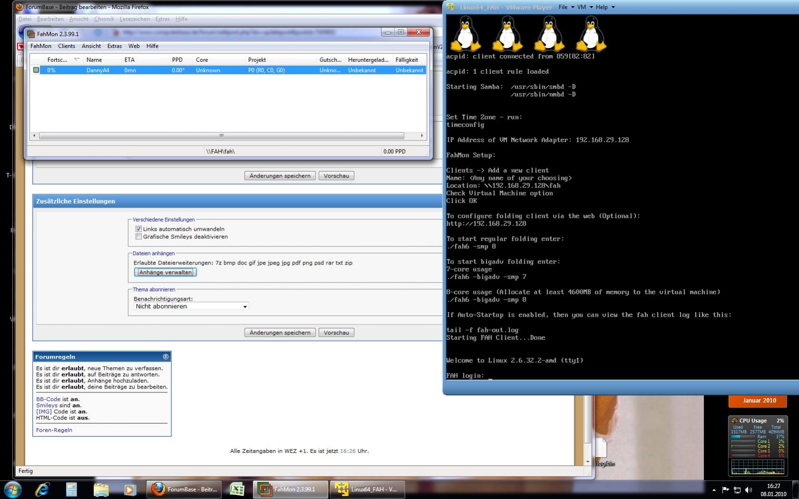Screen dimensions: 799x499
Task: Click the Anhänge verwalten button
Action: (166, 272)
